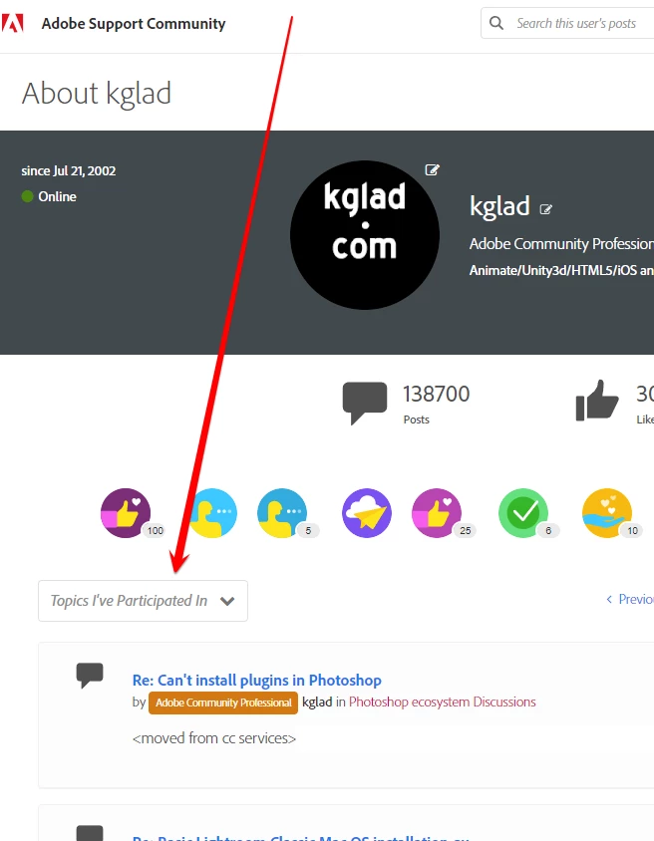Image resolution: width=654 pixels, height=841 pixels.
Task: Click the dropdown chevron arrow
Action: 227,601
